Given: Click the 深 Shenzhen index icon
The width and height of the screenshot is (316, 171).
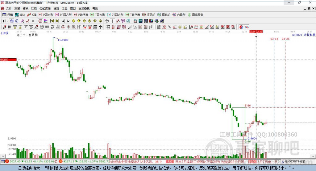Looking at the screenshot, I should pos(61,161).
